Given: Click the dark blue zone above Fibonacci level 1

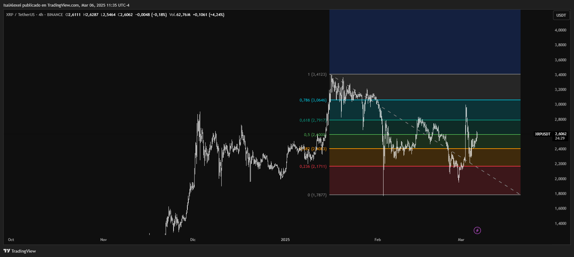Looking at the screenshot, I should coord(424,41).
